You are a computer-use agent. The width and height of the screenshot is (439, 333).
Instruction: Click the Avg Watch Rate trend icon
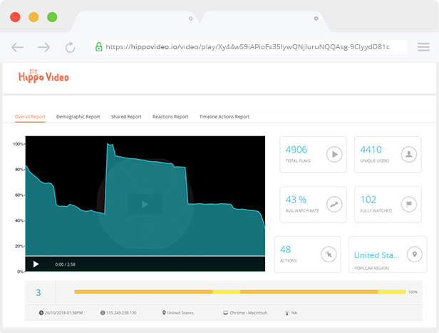point(333,204)
